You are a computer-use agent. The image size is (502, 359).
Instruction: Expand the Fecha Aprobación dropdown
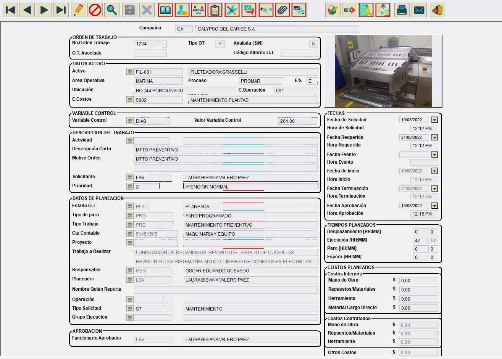click(x=434, y=205)
